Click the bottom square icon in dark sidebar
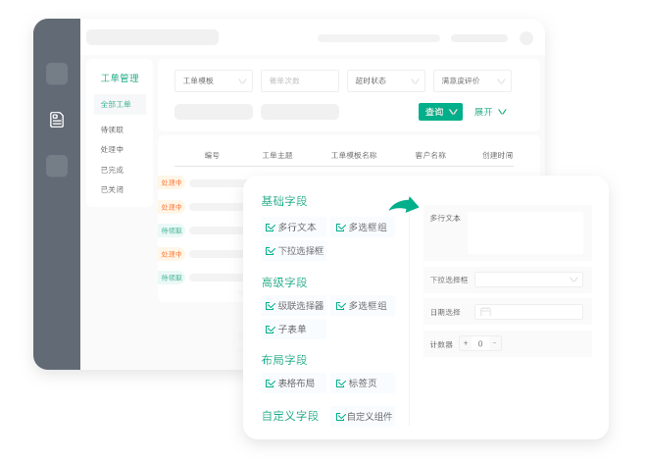 pyautogui.click(x=57, y=166)
